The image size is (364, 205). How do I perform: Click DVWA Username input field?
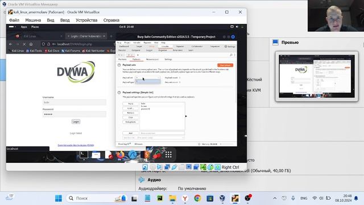click(x=75, y=102)
